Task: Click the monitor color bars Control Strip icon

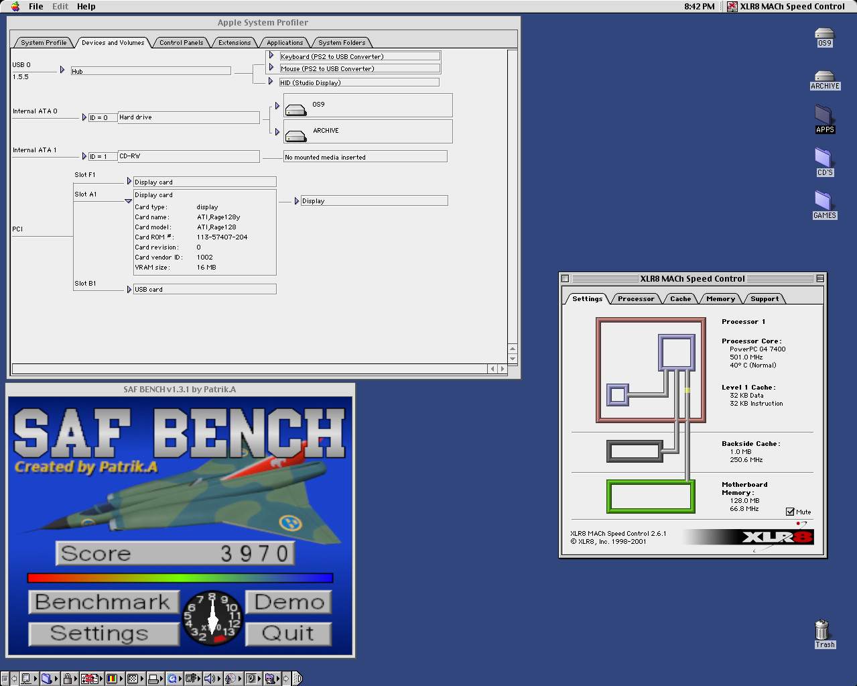Action: [112, 679]
